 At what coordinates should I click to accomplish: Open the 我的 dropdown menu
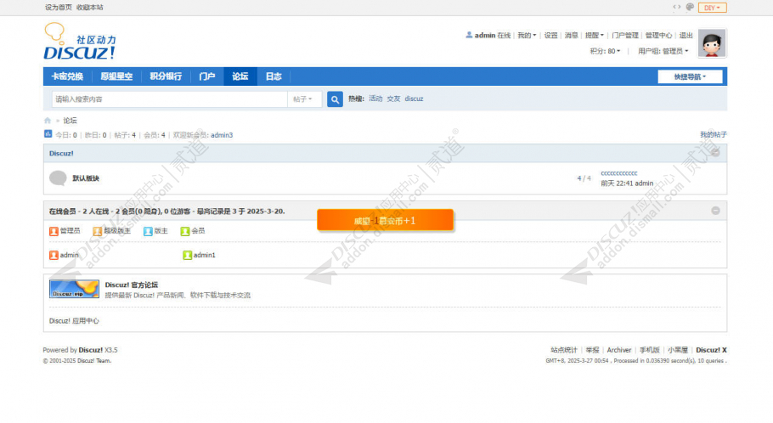[527, 36]
